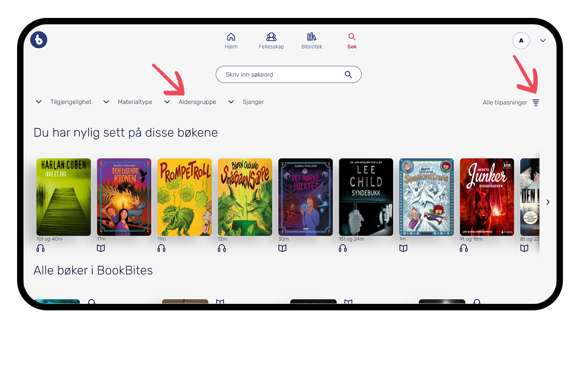Open the Fellesskap tab
The image size is (580, 391).
(x=271, y=41)
